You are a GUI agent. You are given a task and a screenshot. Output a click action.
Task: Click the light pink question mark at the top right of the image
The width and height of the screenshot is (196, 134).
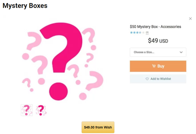(x=89, y=35)
